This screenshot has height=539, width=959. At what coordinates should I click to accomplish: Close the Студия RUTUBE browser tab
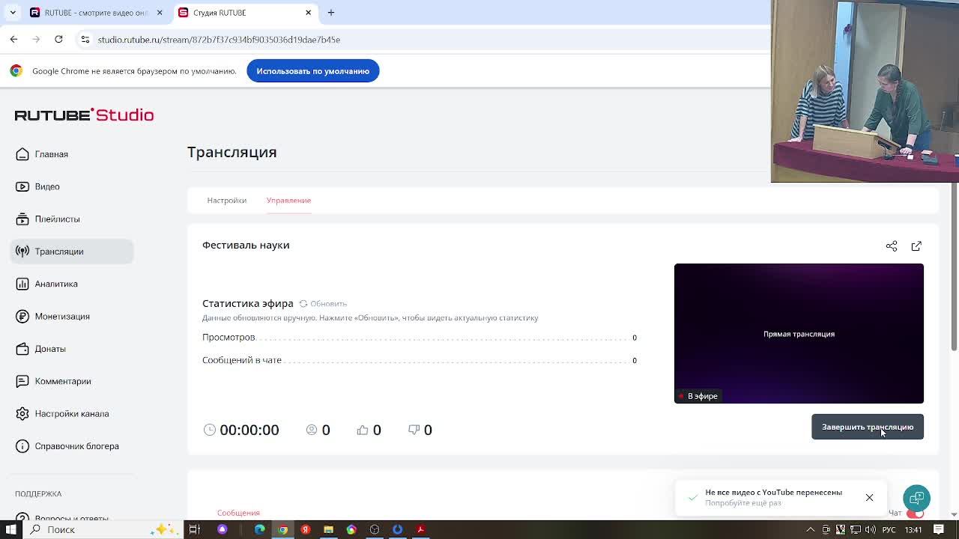tap(308, 13)
